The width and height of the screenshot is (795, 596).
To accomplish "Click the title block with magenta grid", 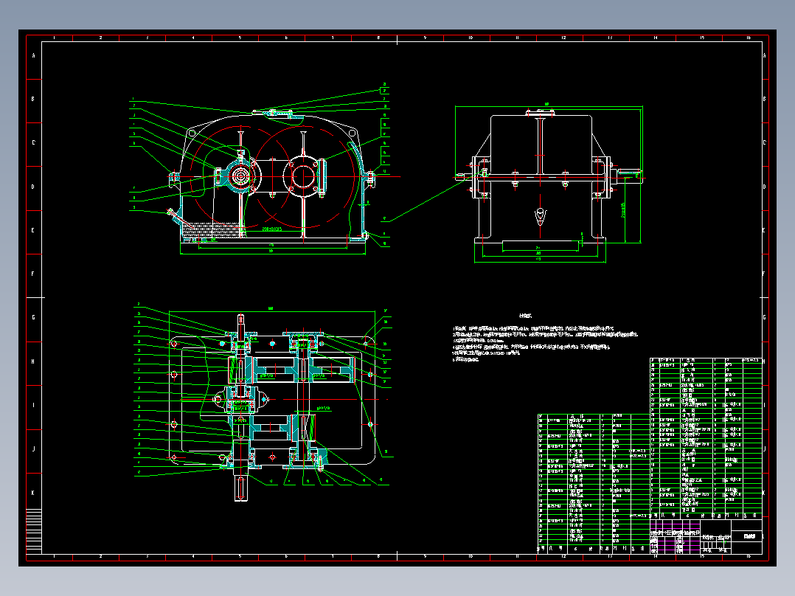I will point(706,537).
